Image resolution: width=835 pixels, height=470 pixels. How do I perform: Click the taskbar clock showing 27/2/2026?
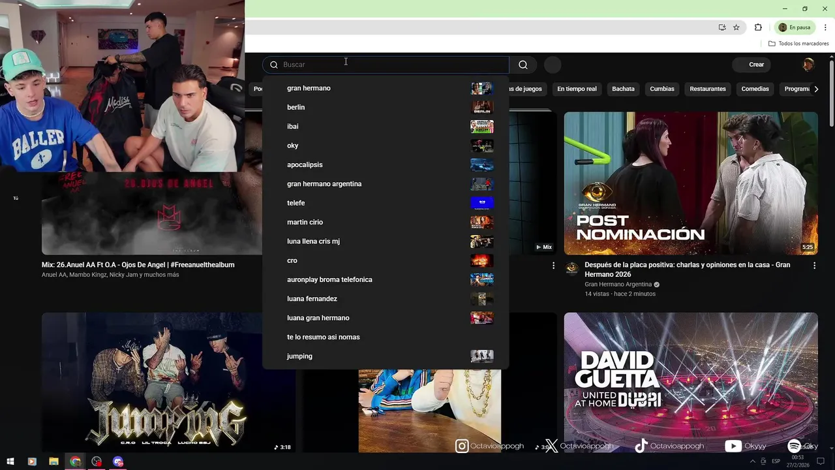[799, 462]
